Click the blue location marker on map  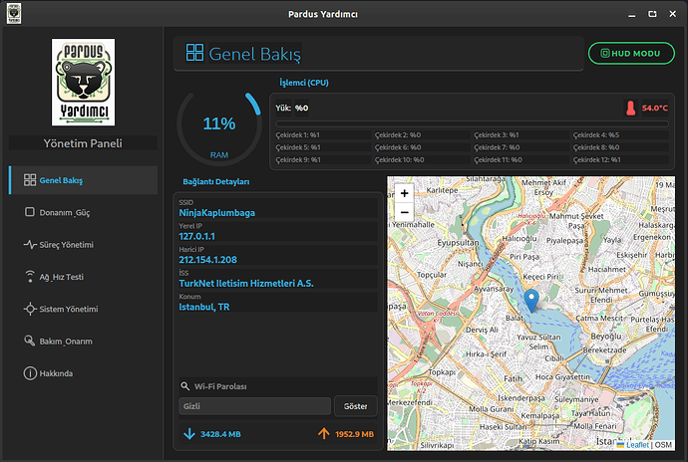coord(531,299)
